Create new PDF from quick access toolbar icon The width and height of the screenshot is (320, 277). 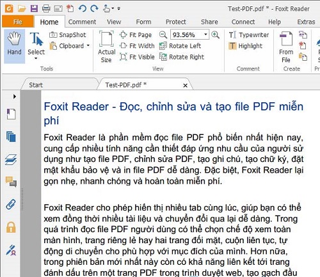point(70,8)
